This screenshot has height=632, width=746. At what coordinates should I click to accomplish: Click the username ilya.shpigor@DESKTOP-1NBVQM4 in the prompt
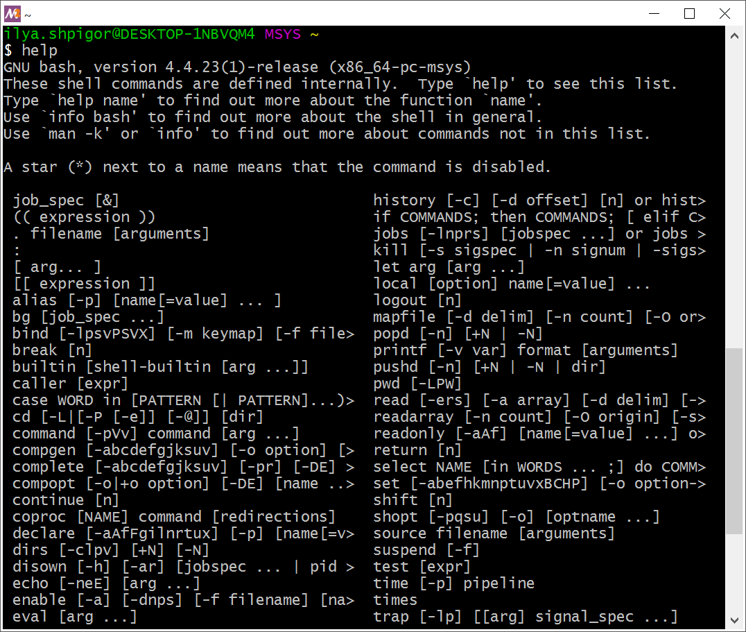[129, 34]
